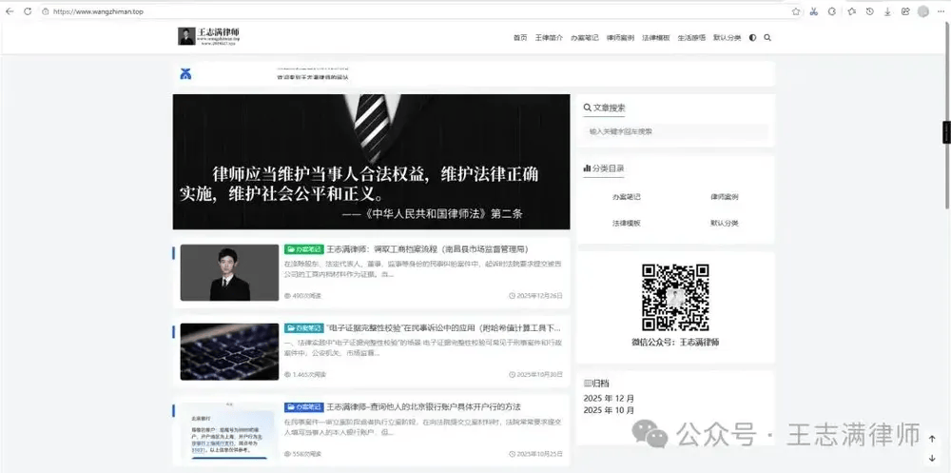The height and width of the screenshot is (473, 951).
Task: Click the 微信公众号：王志满律师 caption
Action: point(675,343)
